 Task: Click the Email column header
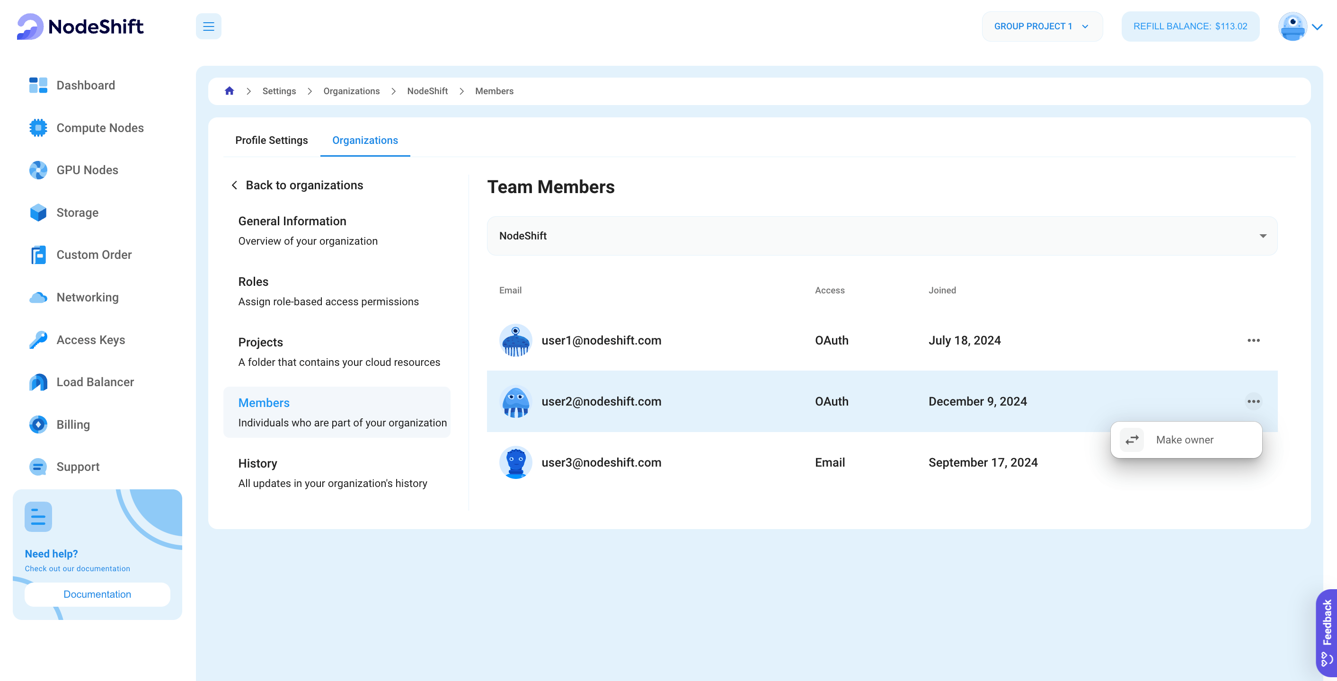[510, 290]
